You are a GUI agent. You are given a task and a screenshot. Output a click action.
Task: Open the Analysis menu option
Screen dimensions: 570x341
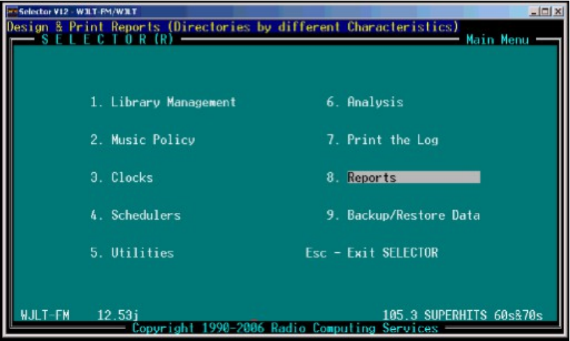(x=365, y=102)
